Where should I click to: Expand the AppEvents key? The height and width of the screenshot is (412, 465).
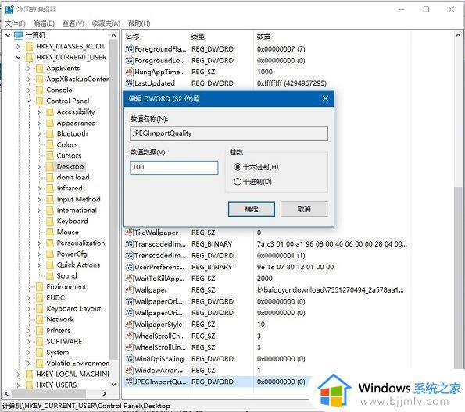(29, 69)
